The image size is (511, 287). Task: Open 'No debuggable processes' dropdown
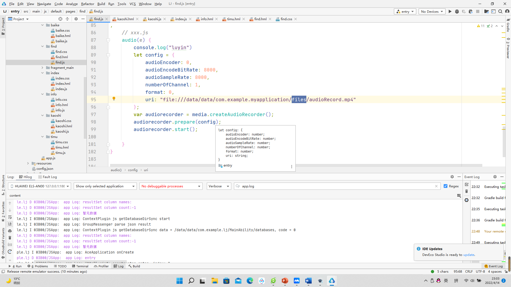[x=171, y=186]
